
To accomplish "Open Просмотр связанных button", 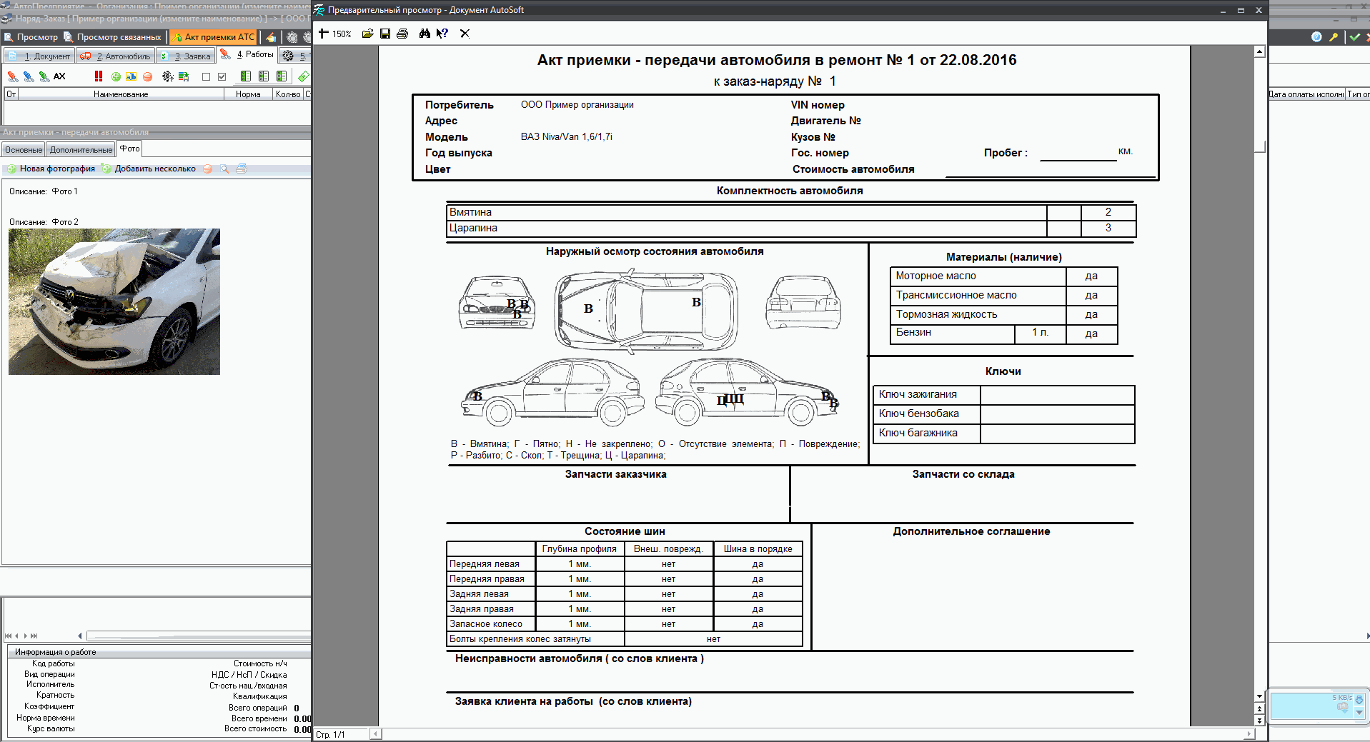I will coord(112,37).
